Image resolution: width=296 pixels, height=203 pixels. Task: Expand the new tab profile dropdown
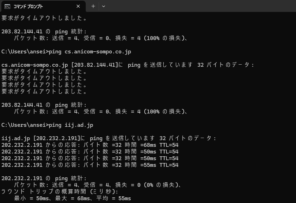tap(104, 6)
